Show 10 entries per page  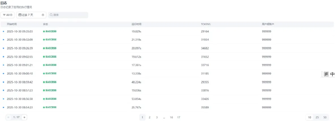310,117
